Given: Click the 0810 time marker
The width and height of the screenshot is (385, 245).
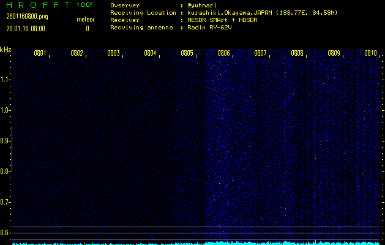Looking at the screenshot, I should 371,53.
